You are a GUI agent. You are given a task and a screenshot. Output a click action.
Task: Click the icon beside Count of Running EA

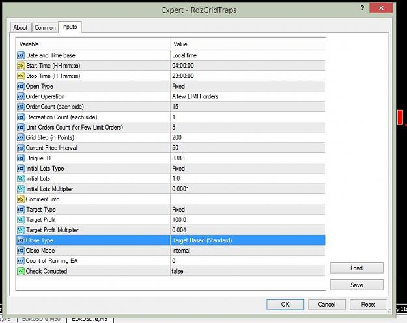click(x=21, y=260)
